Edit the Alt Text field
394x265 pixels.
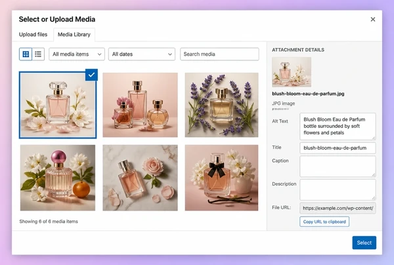click(338, 126)
